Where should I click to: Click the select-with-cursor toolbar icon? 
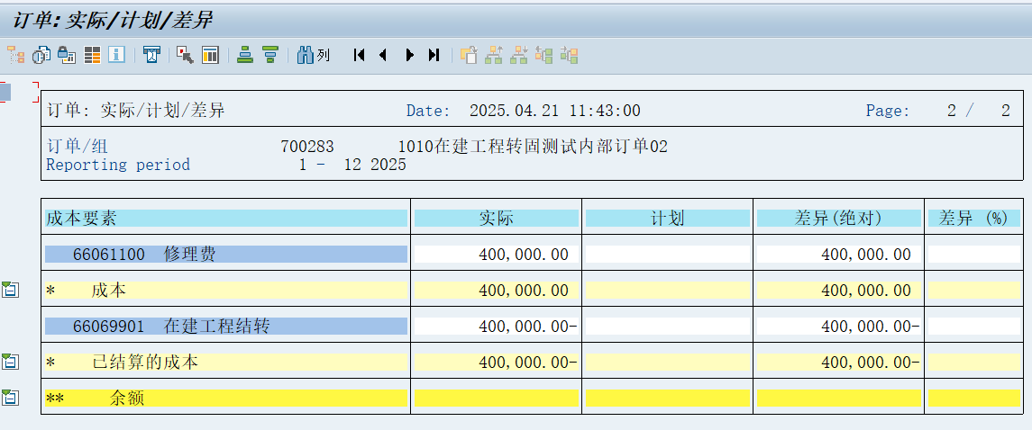(185, 55)
